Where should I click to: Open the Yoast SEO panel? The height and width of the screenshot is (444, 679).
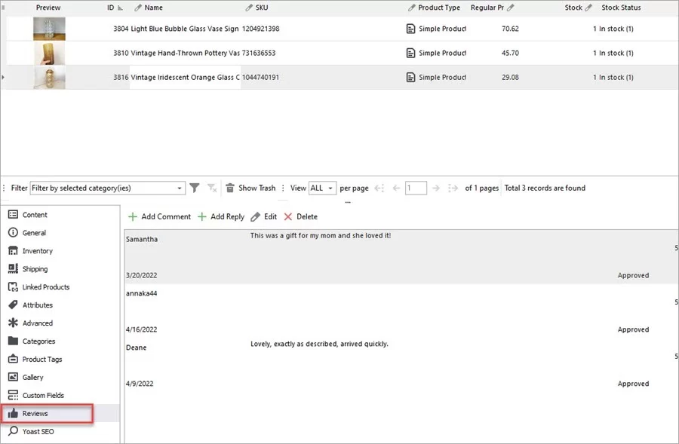pyautogui.click(x=35, y=431)
